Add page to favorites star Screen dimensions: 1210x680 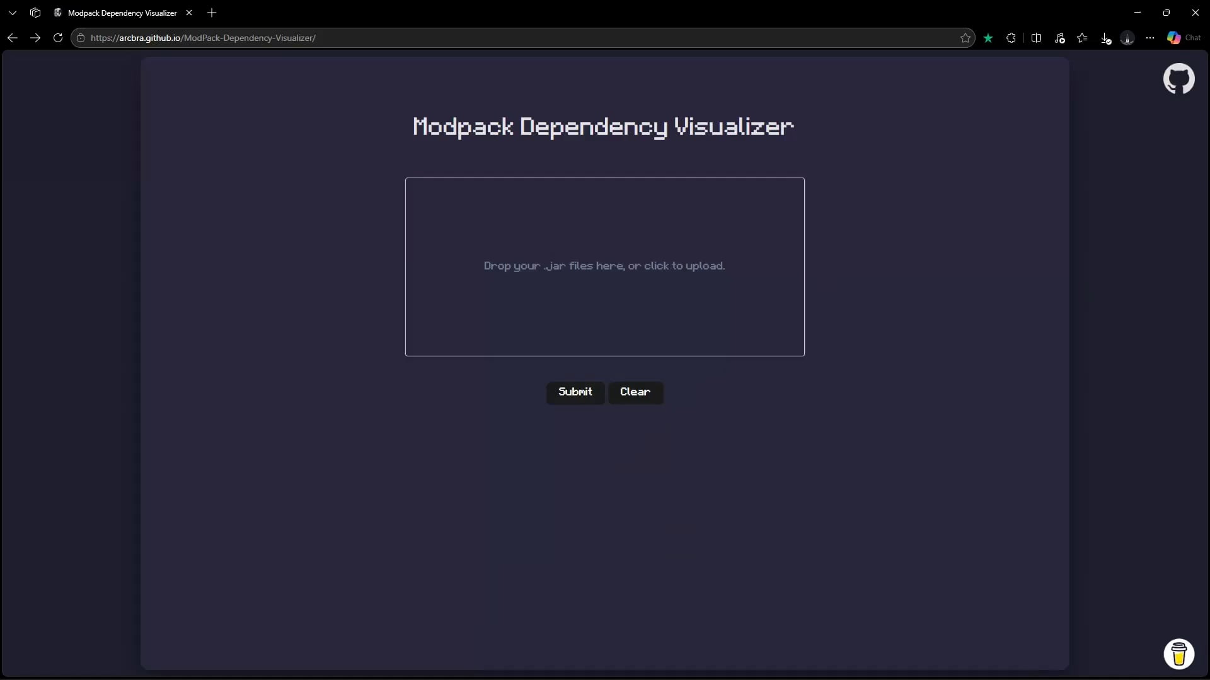click(965, 38)
